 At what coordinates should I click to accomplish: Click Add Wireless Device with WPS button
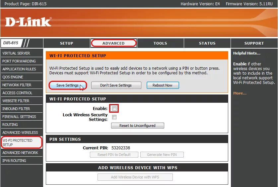[135, 177]
